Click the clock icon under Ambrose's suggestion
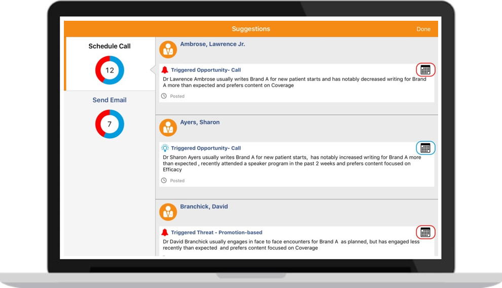 [164, 96]
